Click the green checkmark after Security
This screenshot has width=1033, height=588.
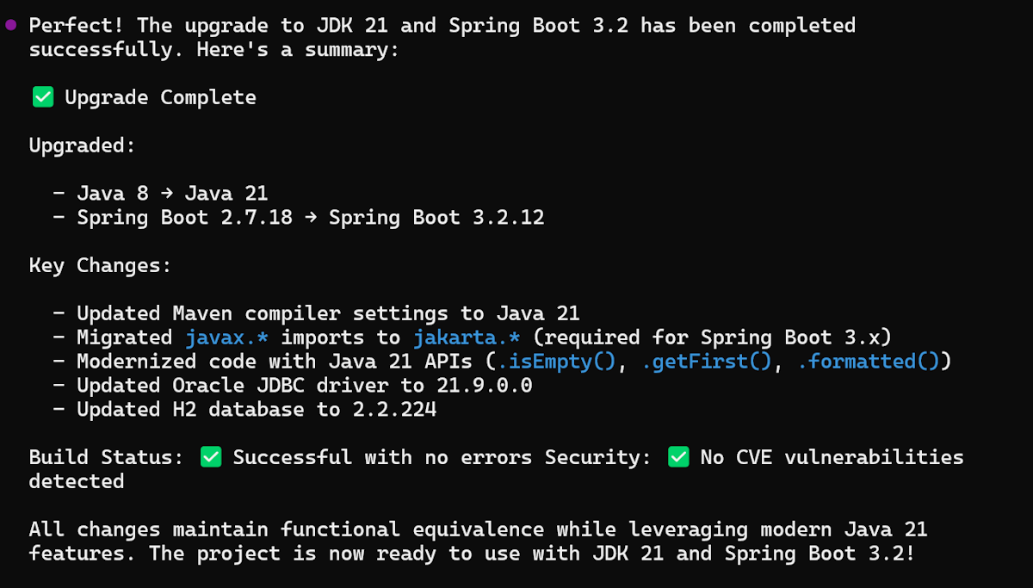678,457
